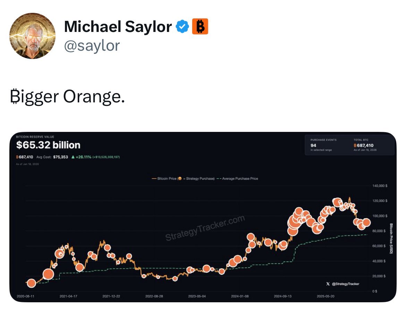Screen dimensions: 406x312
Task: Select the 2020-08-11 date axis label
Action: pyautogui.click(x=25, y=296)
